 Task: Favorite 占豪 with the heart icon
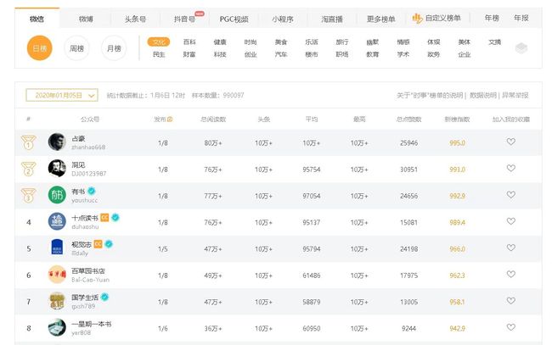coord(510,142)
